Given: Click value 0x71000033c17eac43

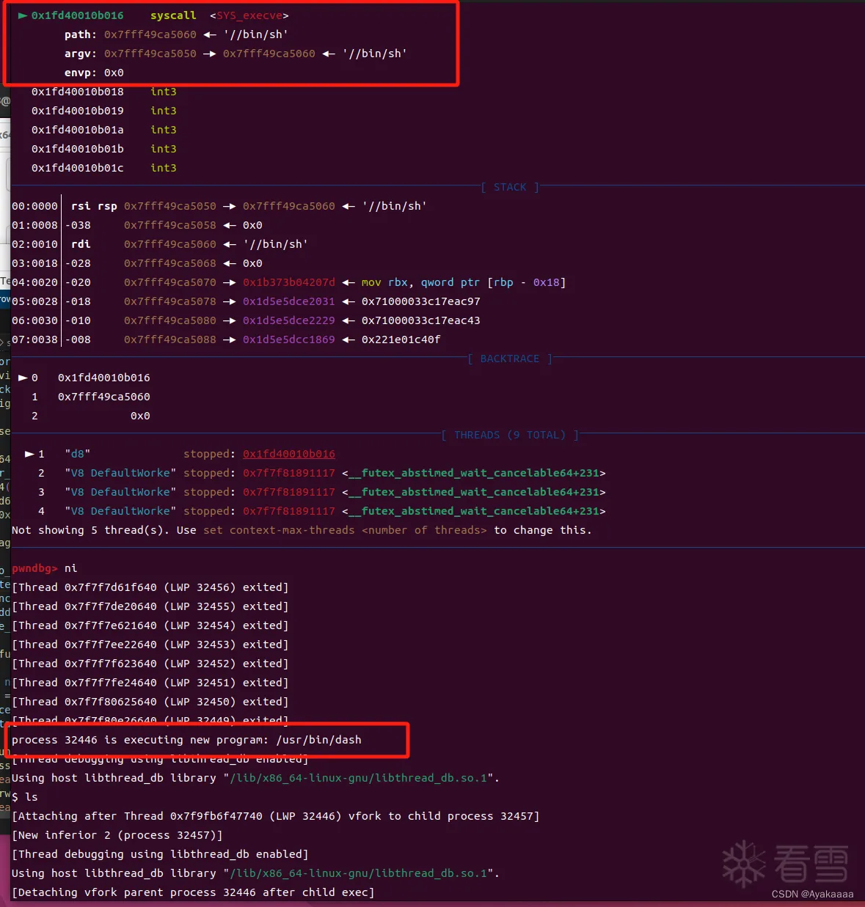Looking at the screenshot, I should [x=421, y=320].
